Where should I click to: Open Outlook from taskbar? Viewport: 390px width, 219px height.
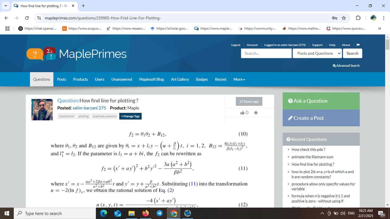point(118,213)
